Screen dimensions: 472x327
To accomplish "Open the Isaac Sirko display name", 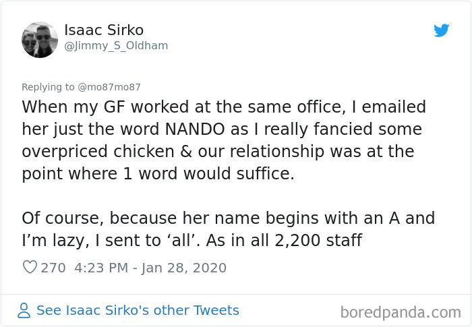I will pyautogui.click(x=104, y=30).
